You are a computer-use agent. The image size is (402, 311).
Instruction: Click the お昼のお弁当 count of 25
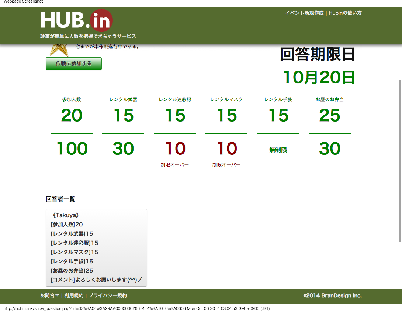329,116
